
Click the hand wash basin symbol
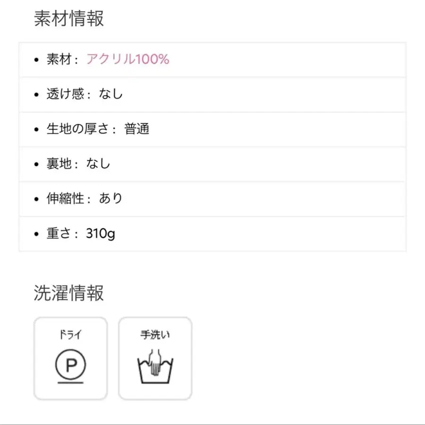(155, 365)
